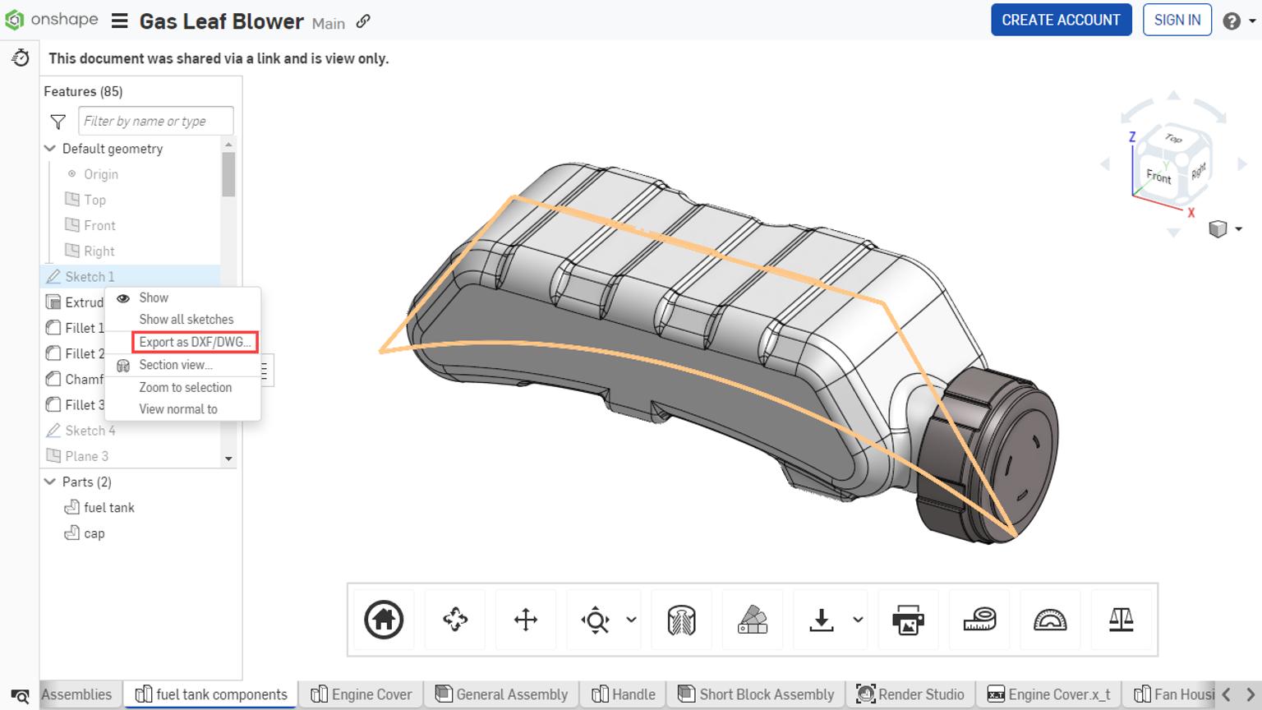
Task: Click Show all sketches in context menu
Action: pyautogui.click(x=187, y=320)
